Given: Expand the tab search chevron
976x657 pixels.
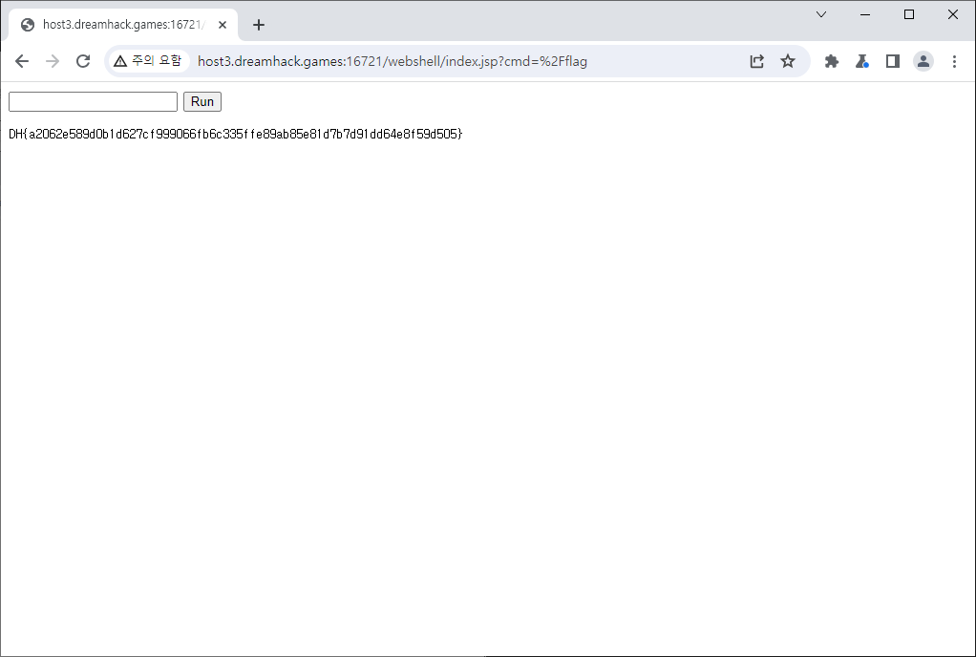Looking at the screenshot, I should (x=821, y=14).
